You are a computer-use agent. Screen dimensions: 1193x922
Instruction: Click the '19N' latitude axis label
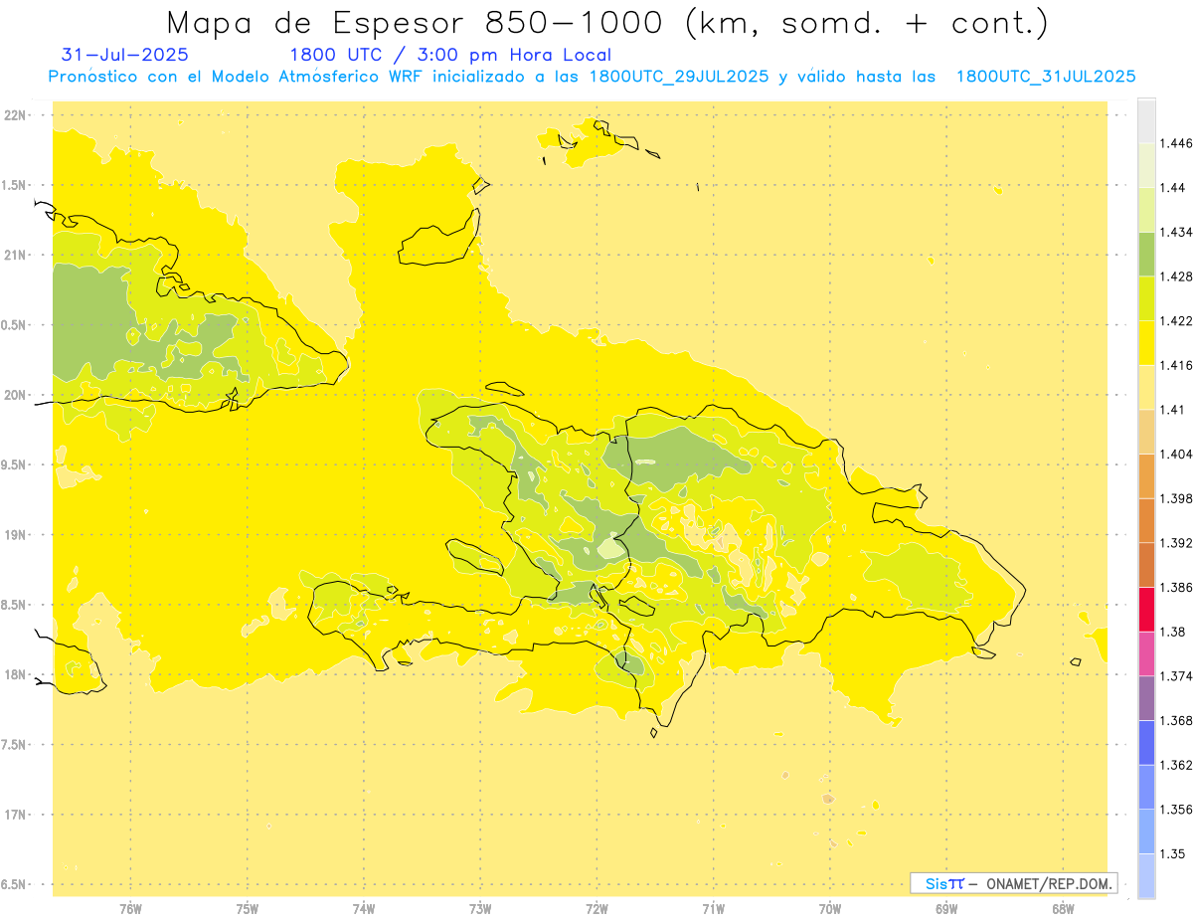point(16,535)
